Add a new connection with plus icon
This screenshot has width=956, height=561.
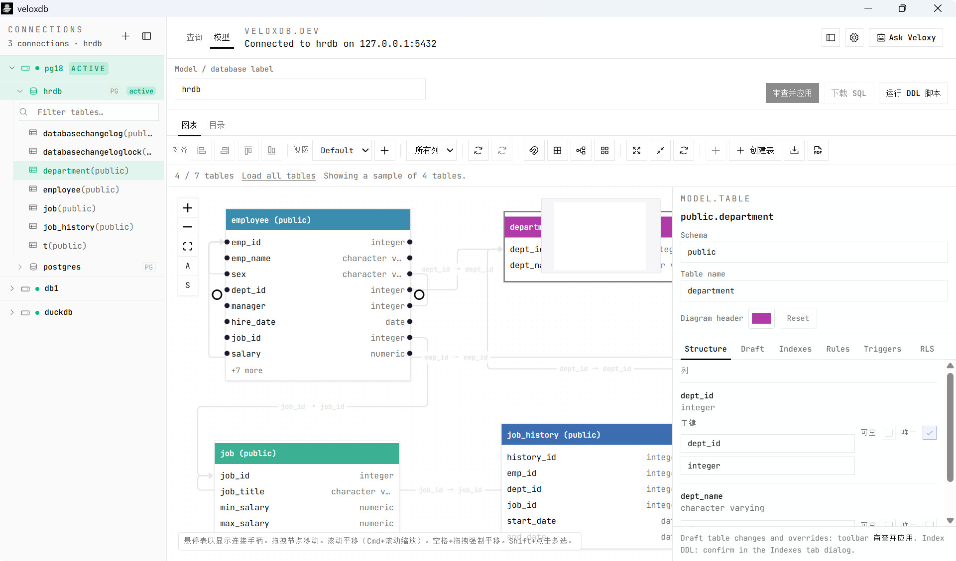(x=125, y=36)
